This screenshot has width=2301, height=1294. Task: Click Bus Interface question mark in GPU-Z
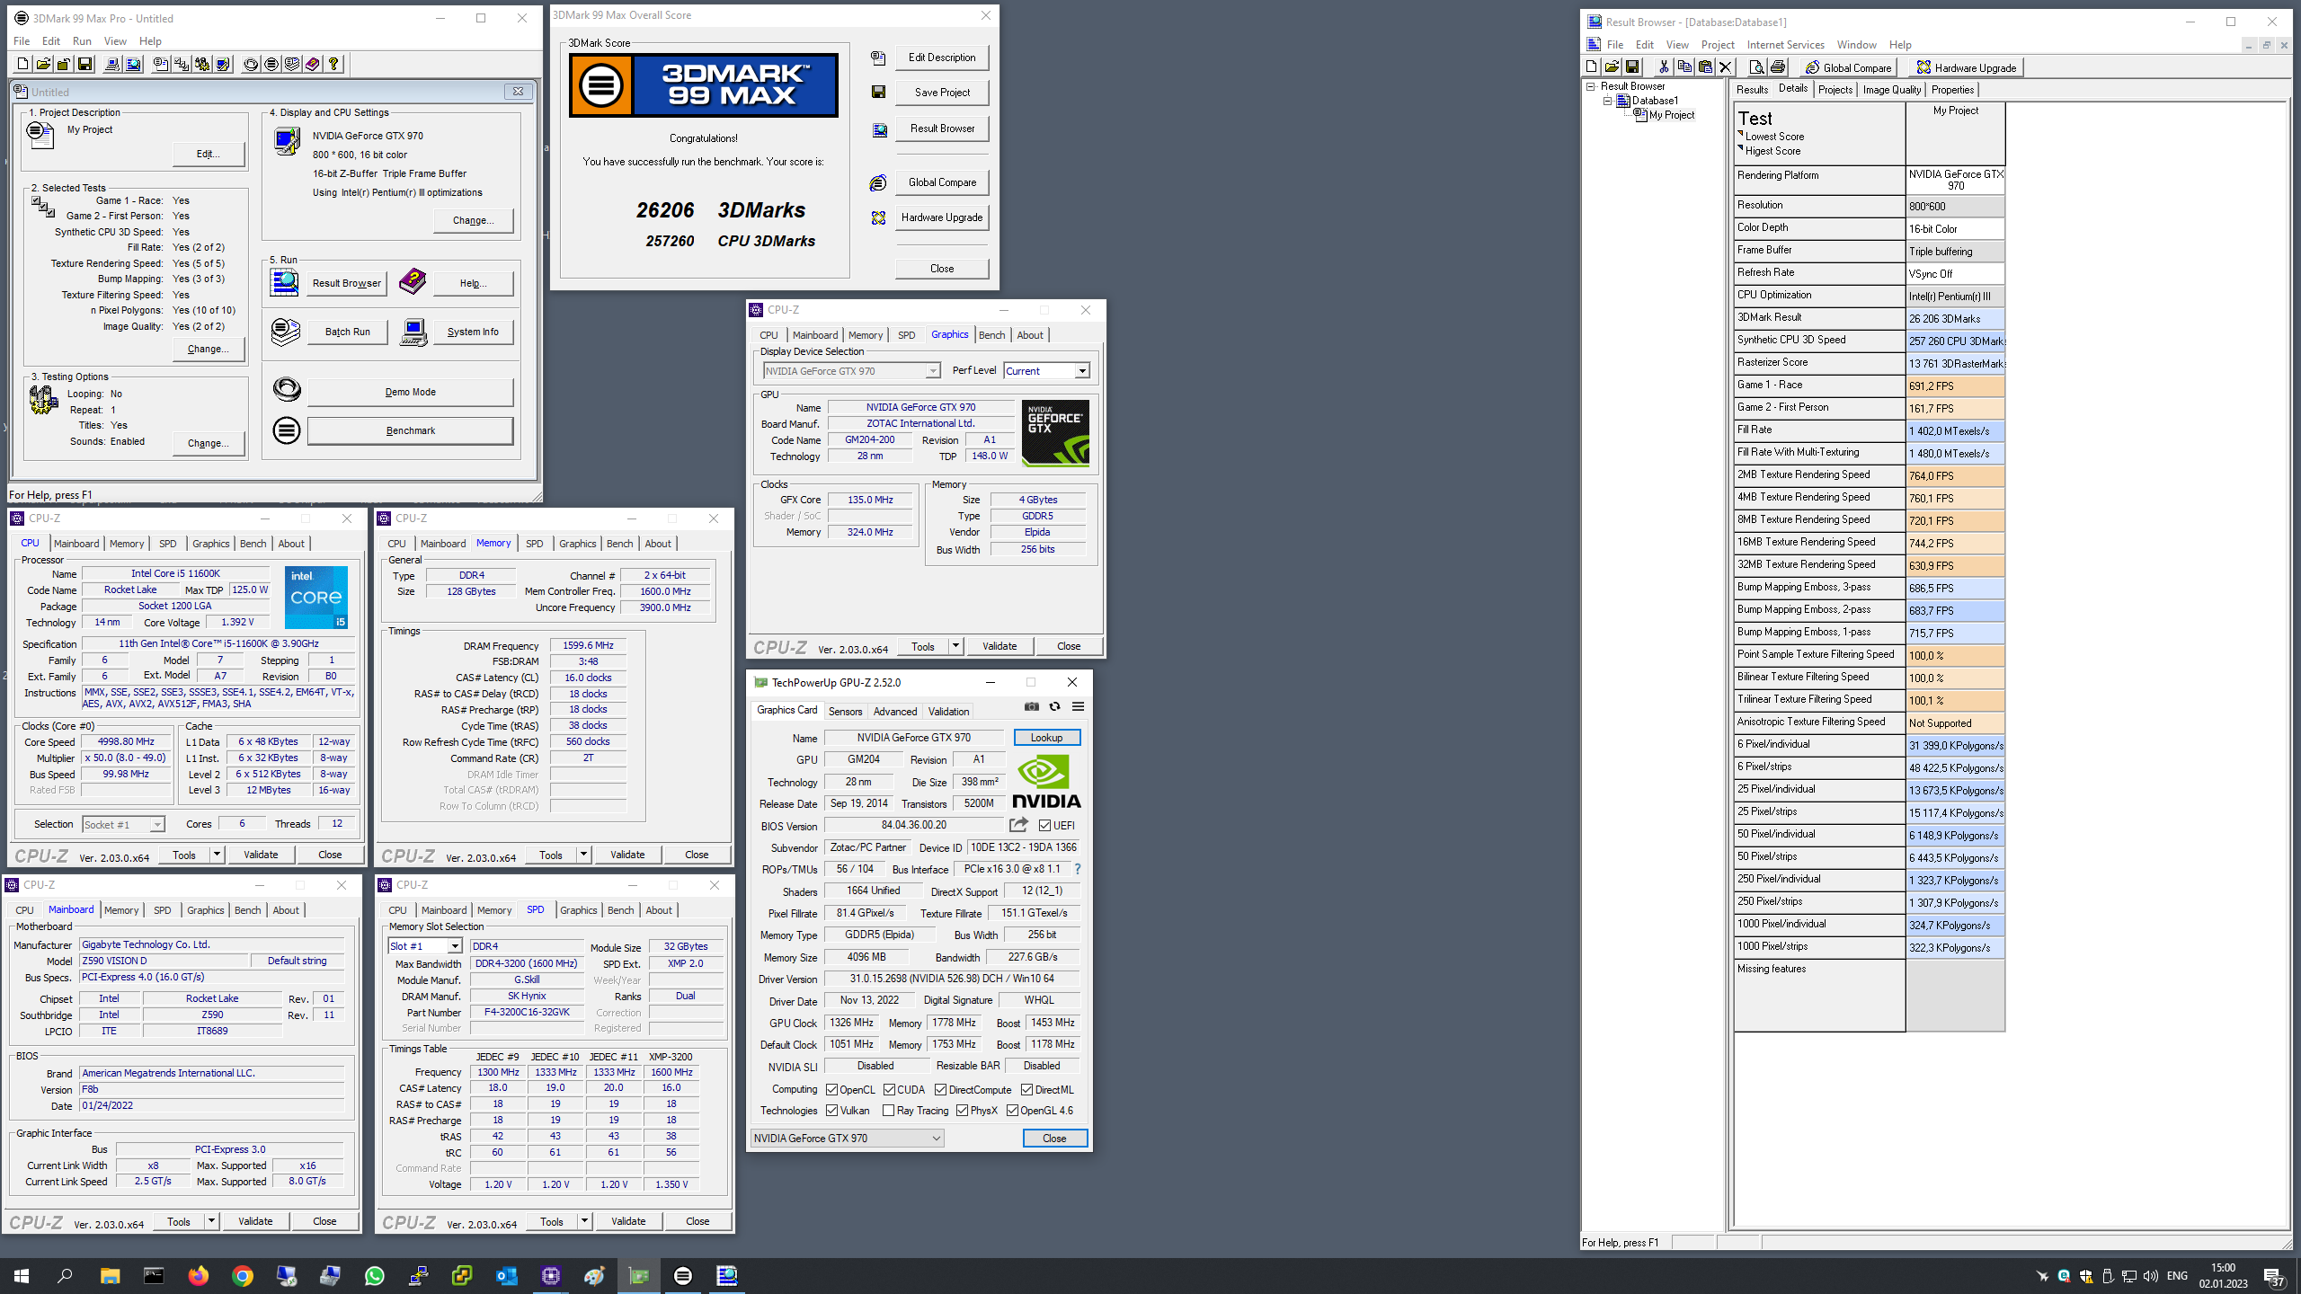[1078, 869]
